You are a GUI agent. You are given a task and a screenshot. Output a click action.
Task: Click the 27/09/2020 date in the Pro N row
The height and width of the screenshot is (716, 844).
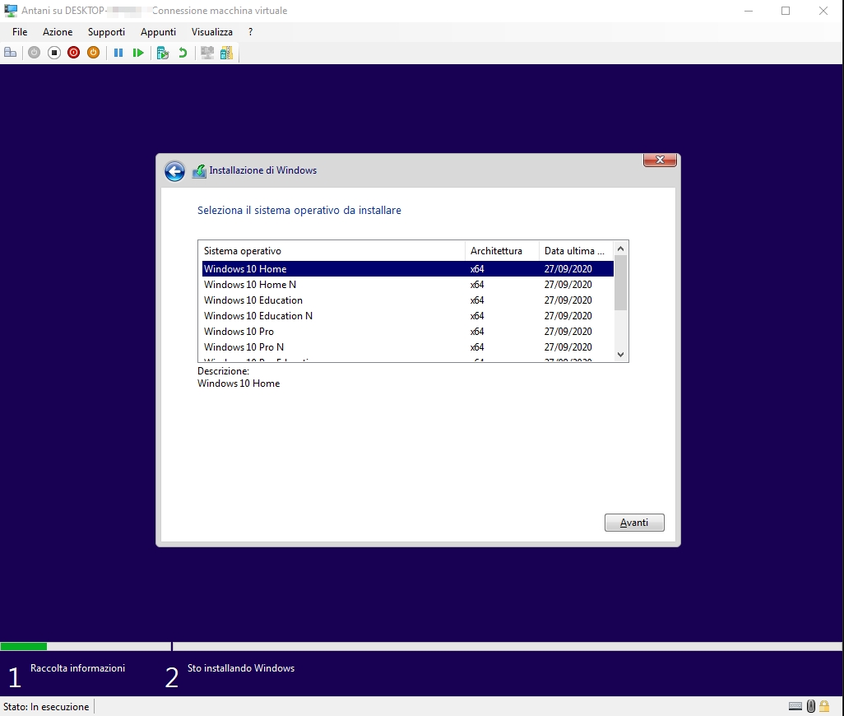pos(568,347)
